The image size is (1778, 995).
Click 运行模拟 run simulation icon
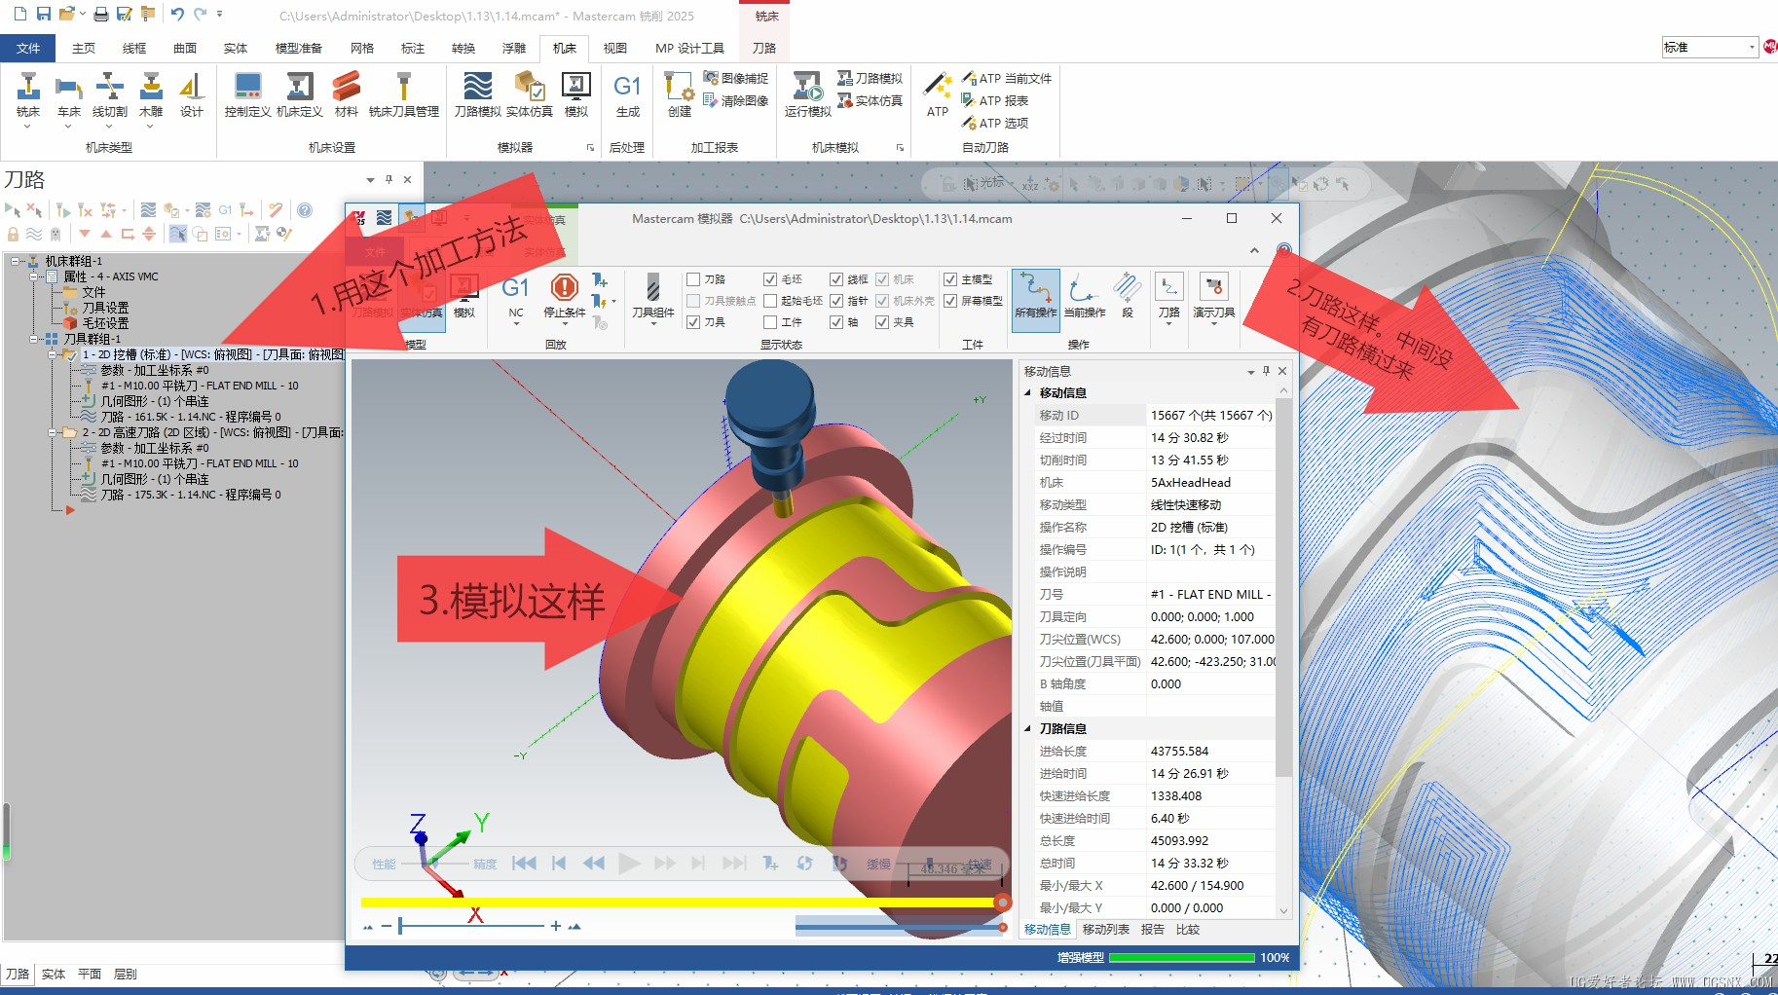[x=808, y=95]
